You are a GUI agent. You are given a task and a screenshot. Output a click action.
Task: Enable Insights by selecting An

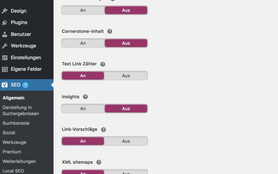[83, 109]
